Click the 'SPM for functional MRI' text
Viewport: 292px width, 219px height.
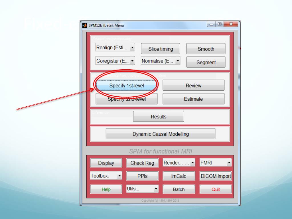pyautogui.click(x=161, y=151)
